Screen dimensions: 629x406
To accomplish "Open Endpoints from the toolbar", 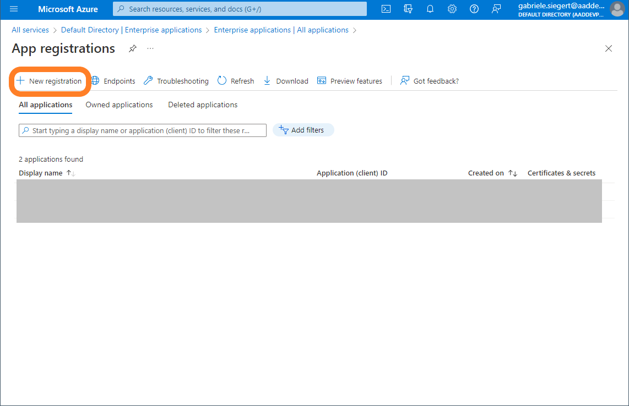I will coord(113,81).
